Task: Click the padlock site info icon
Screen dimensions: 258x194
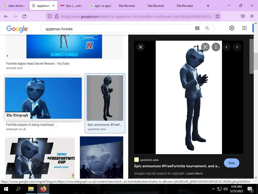Action: 57,16
